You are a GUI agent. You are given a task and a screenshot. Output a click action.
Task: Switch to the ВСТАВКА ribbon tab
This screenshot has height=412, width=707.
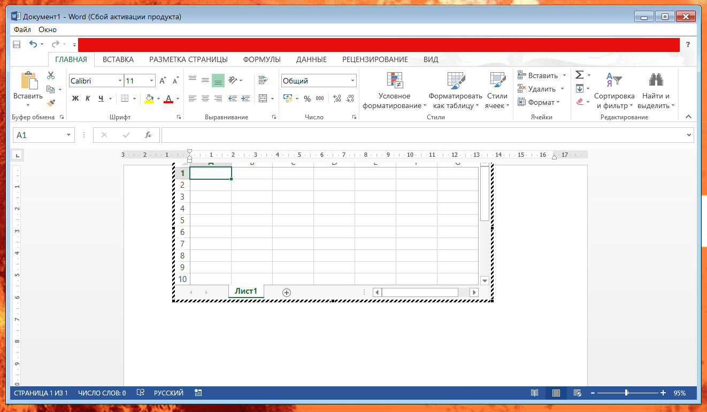118,59
